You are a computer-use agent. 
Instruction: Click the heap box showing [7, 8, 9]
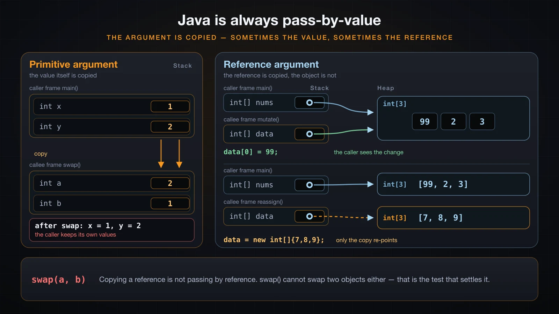(x=453, y=218)
